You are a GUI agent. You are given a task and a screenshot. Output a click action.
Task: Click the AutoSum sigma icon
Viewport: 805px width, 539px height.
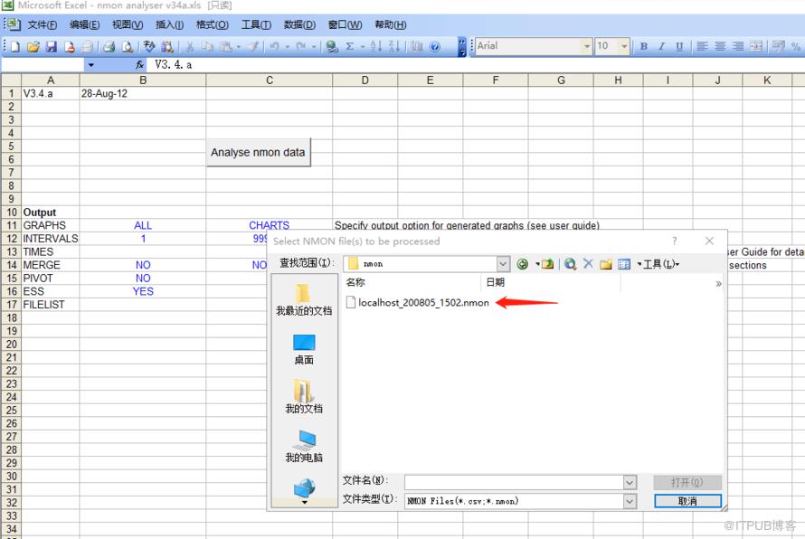[350, 47]
